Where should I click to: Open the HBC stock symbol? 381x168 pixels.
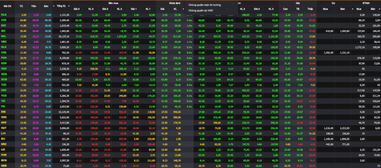click(4, 42)
